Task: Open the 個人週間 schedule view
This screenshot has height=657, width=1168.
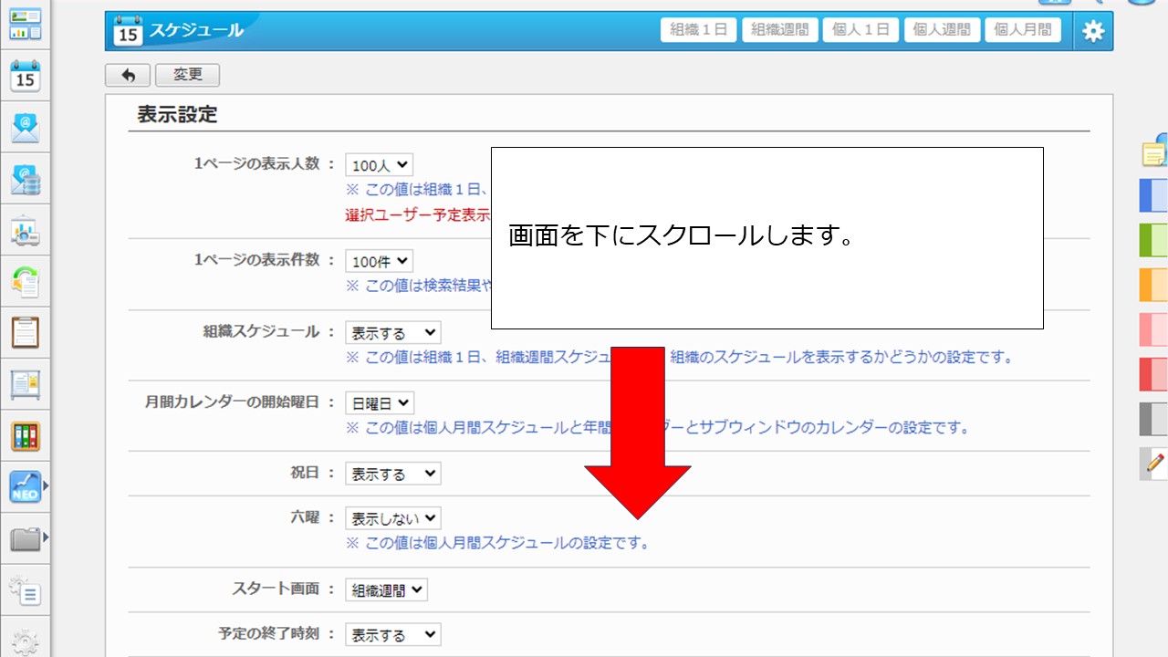Action: (942, 30)
